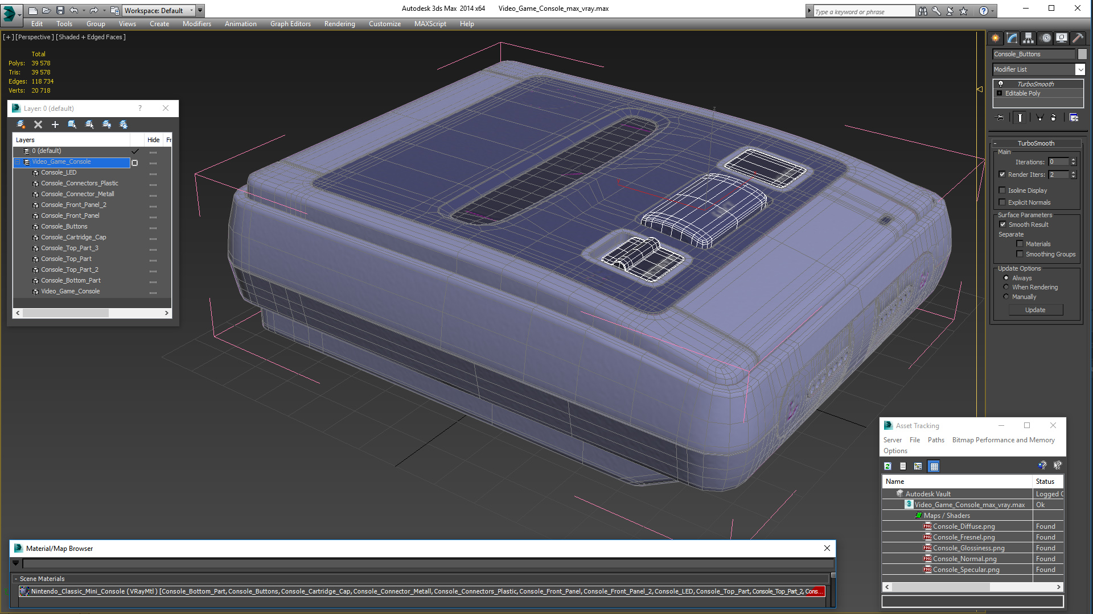Open the Paths menu in Asset Tracking

point(936,440)
